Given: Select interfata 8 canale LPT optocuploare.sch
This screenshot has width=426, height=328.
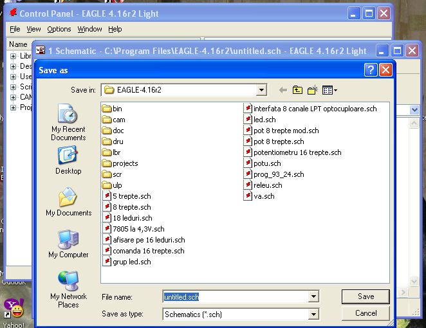Looking at the screenshot, I should tap(310, 109).
